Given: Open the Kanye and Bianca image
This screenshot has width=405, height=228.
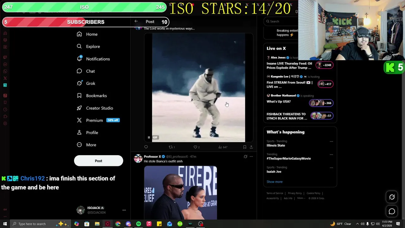Looking at the screenshot, I should coord(180,193).
